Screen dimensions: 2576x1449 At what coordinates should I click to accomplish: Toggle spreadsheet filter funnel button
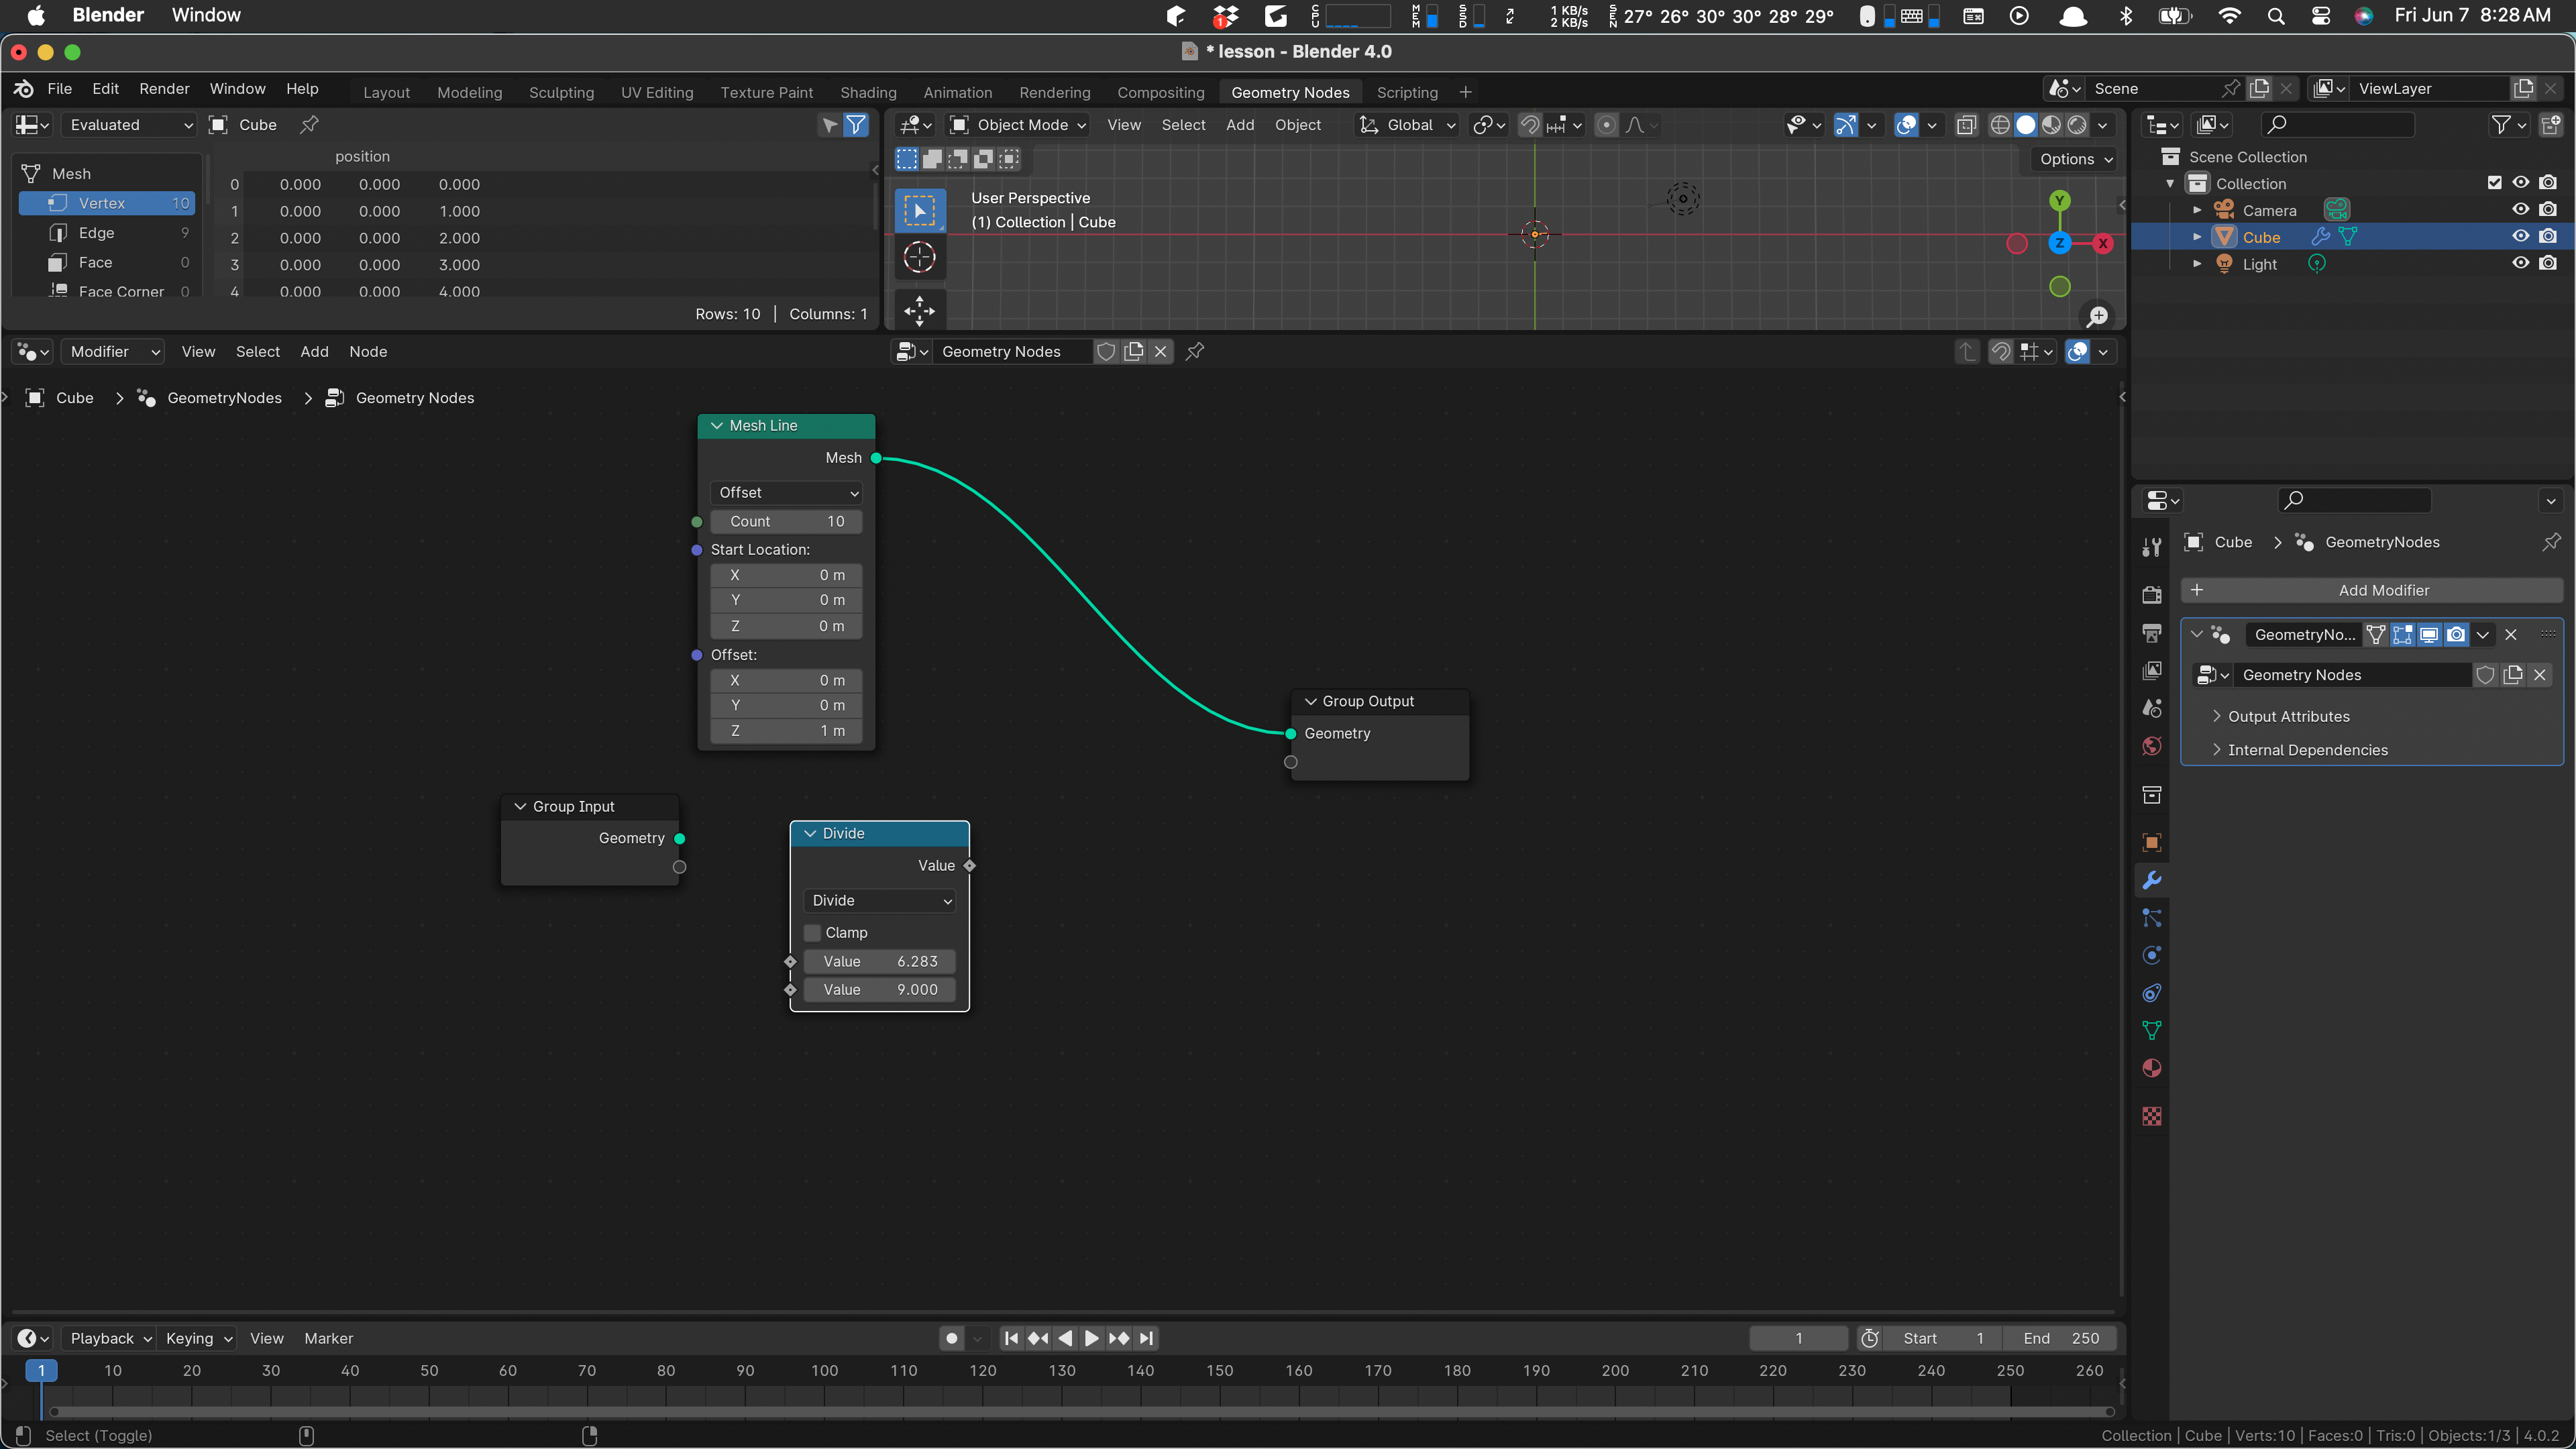click(856, 125)
